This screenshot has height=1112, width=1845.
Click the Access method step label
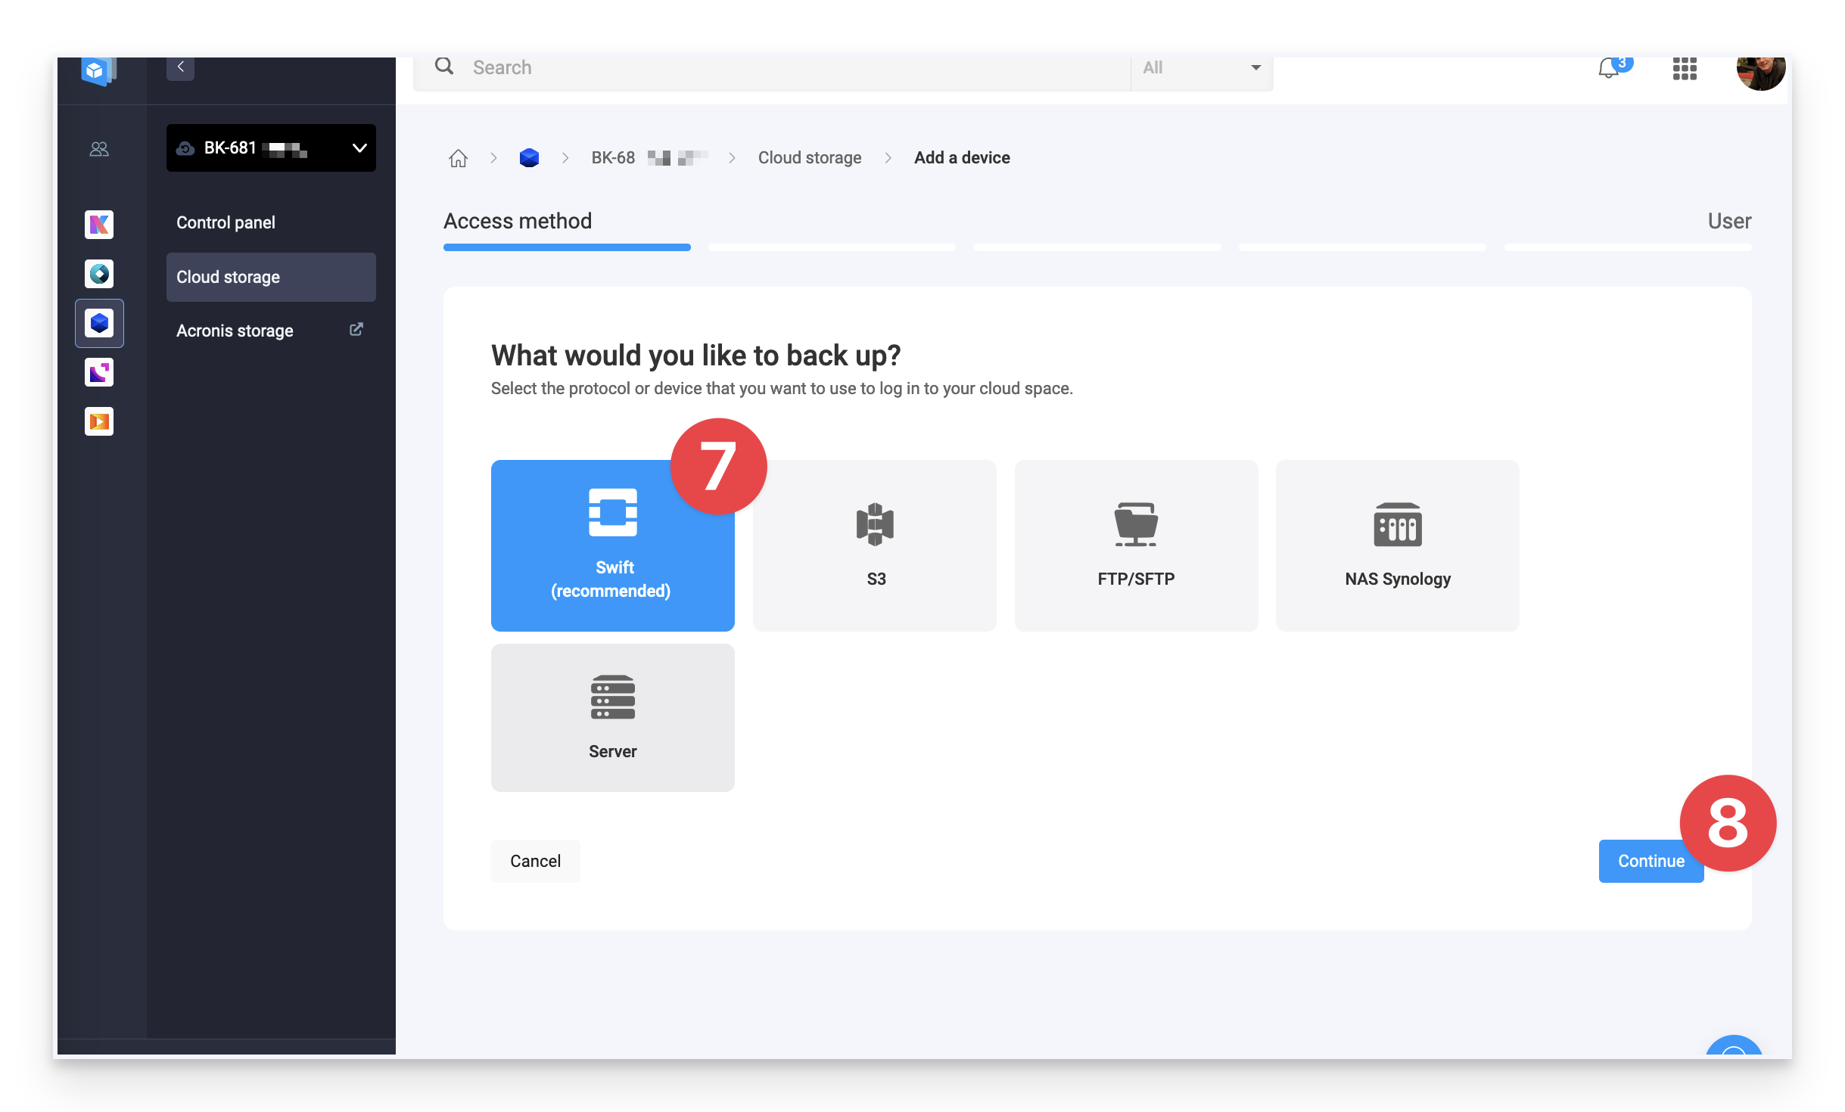pyautogui.click(x=518, y=221)
